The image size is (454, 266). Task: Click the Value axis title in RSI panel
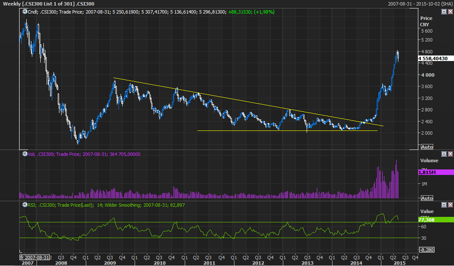point(427,211)
